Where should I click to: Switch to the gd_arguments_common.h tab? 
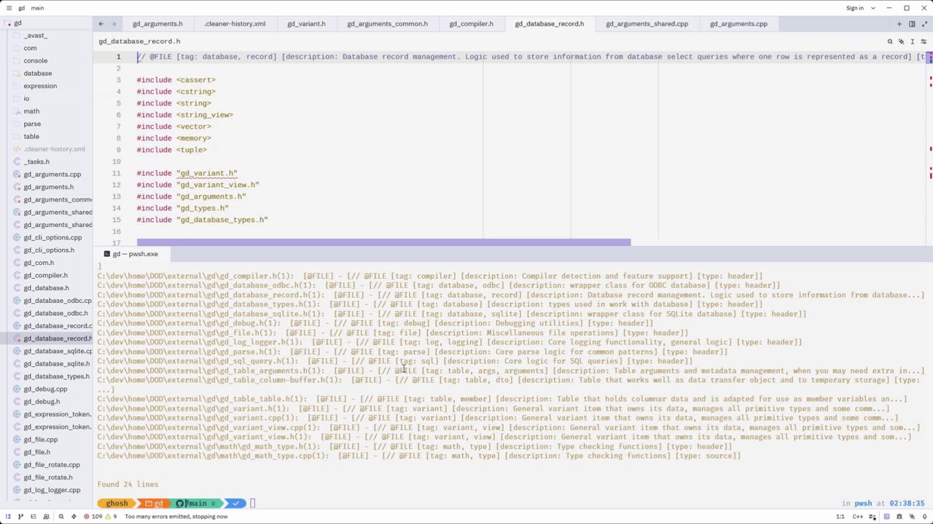click(387, 24)
